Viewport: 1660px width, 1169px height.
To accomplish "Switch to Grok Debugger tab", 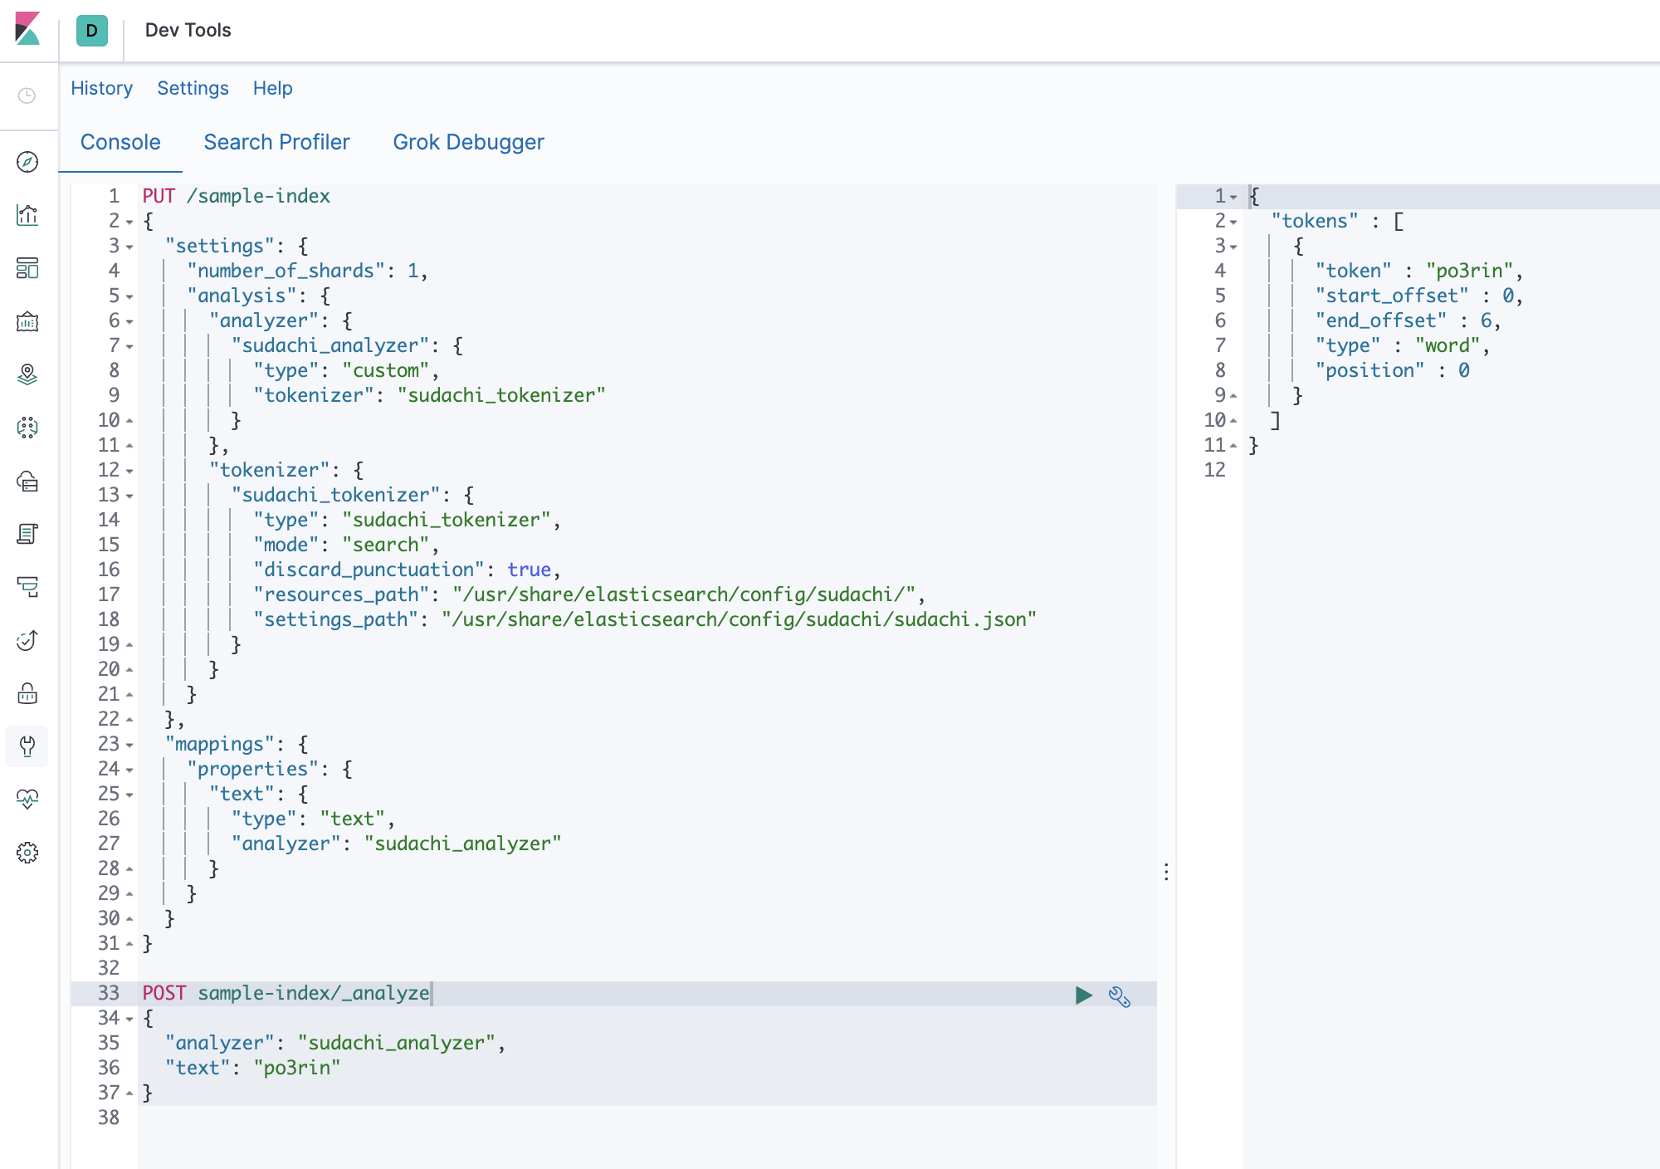I will point(468,142).
